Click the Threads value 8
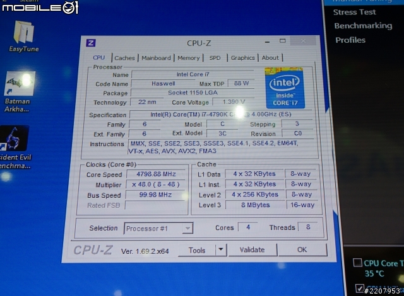The image size is (404, 296). pyautogui.click(x=308, y=227)
